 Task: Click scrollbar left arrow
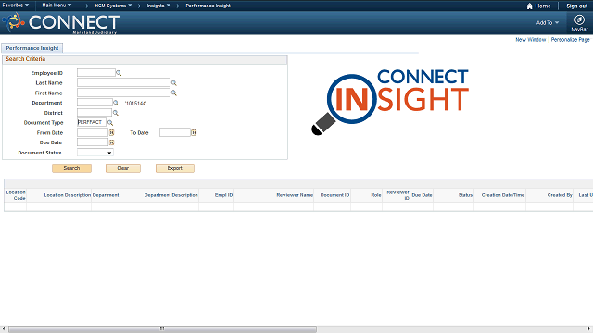tap(4, 329)
